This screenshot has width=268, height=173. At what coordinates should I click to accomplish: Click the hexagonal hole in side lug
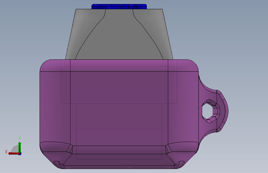coord(207,111)
